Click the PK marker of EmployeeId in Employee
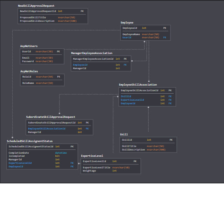This screenshot has height=202, width=224. point(165,28)
